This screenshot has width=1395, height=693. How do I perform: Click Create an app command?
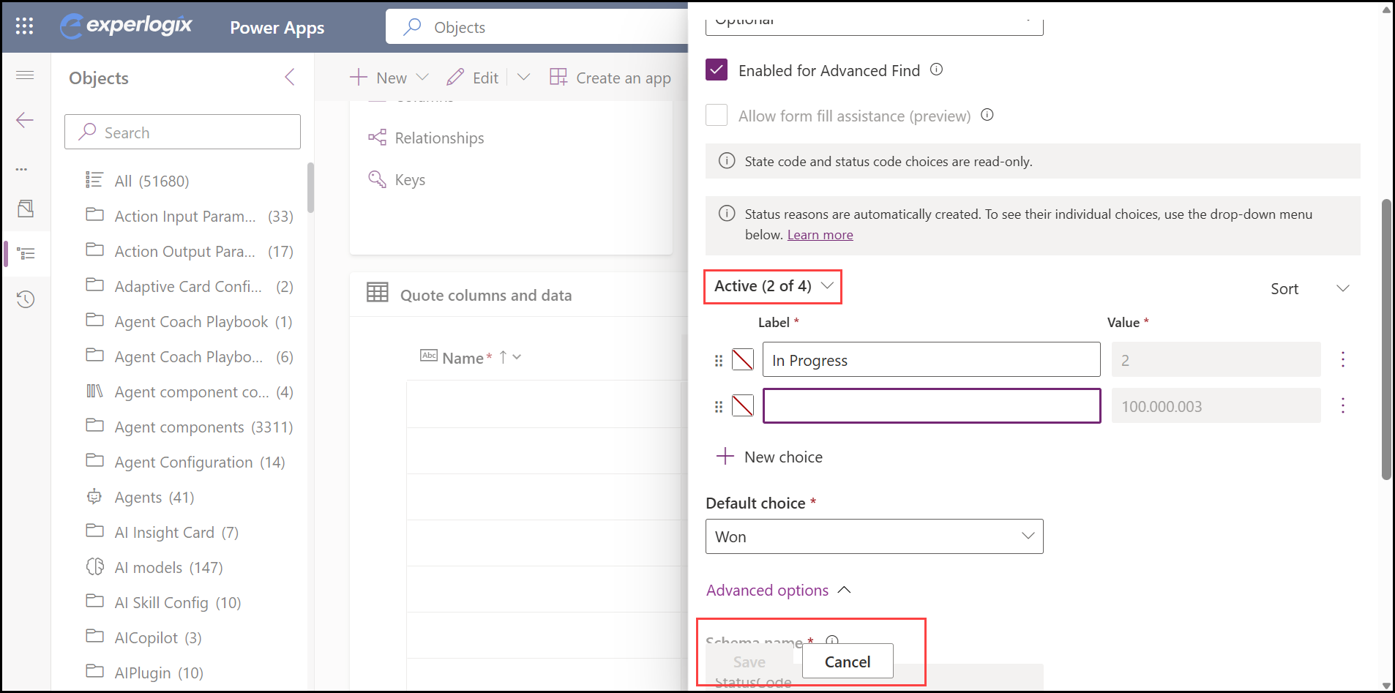610,78
